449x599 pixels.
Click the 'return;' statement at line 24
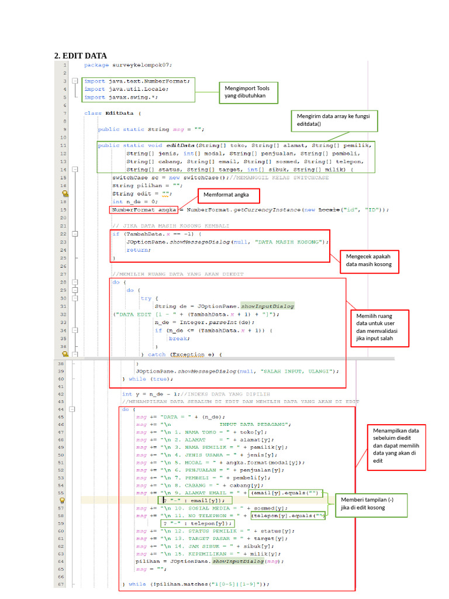[x=139, y=250]
